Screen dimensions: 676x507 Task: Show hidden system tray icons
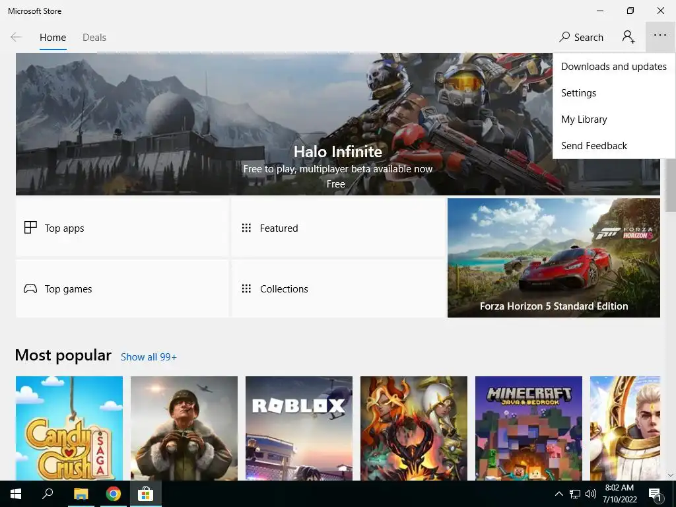tap(558, 494)
